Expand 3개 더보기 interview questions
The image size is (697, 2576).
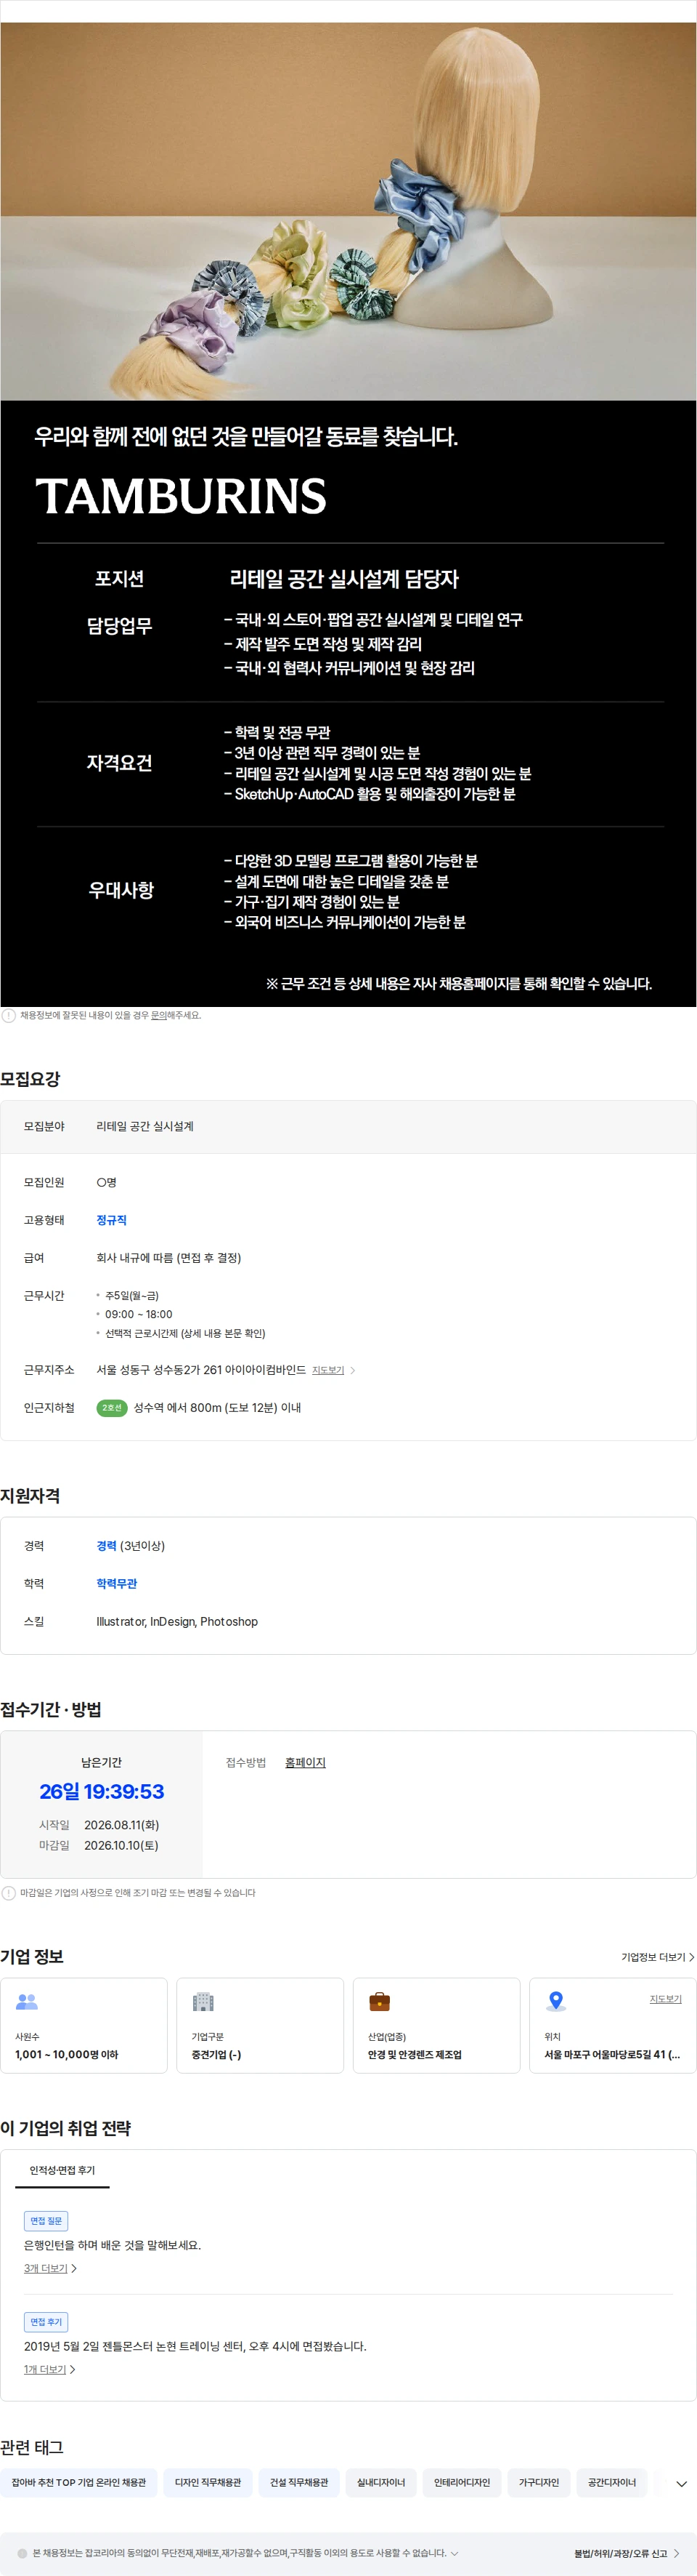point(50,2269)
